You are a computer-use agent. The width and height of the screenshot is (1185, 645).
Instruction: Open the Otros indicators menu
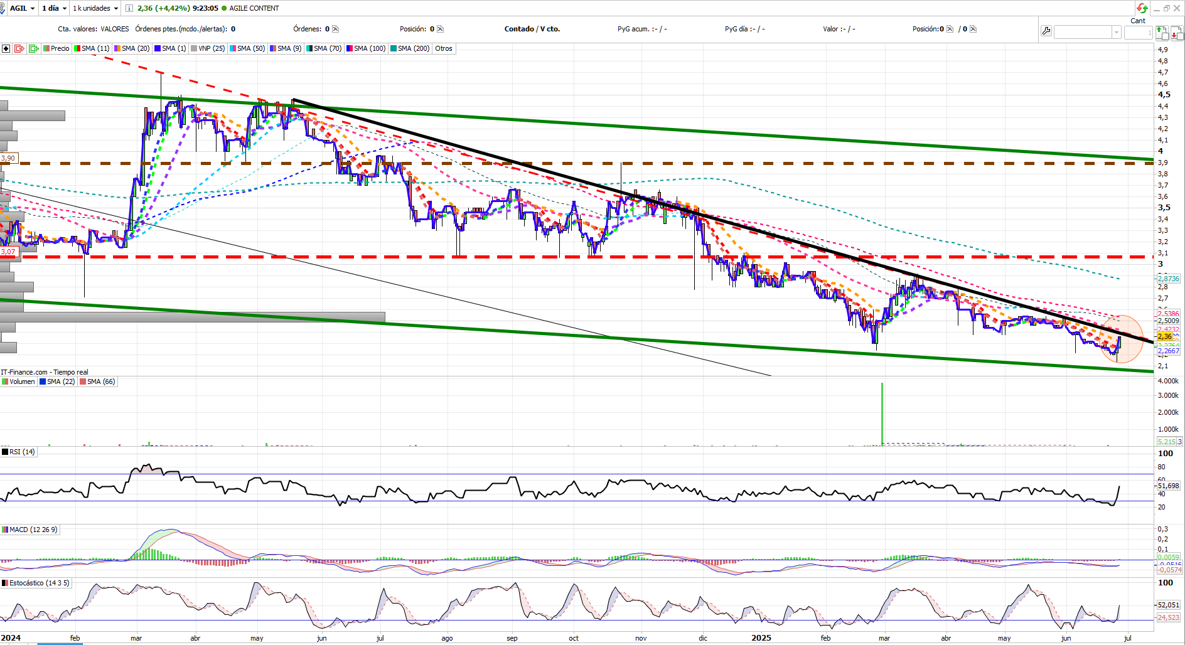point(444,48)
